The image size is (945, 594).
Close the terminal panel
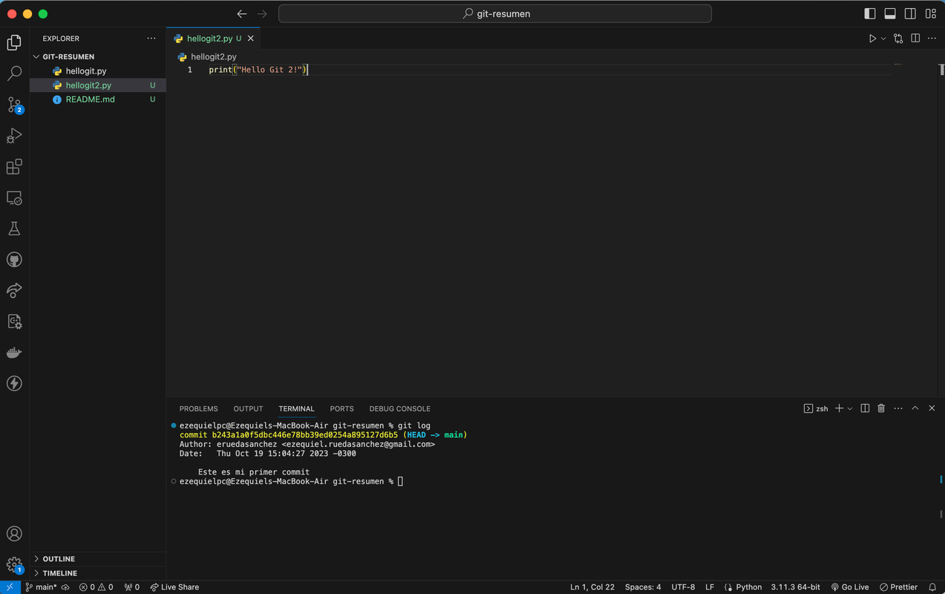pyautogui.click(x=932, y=408)
